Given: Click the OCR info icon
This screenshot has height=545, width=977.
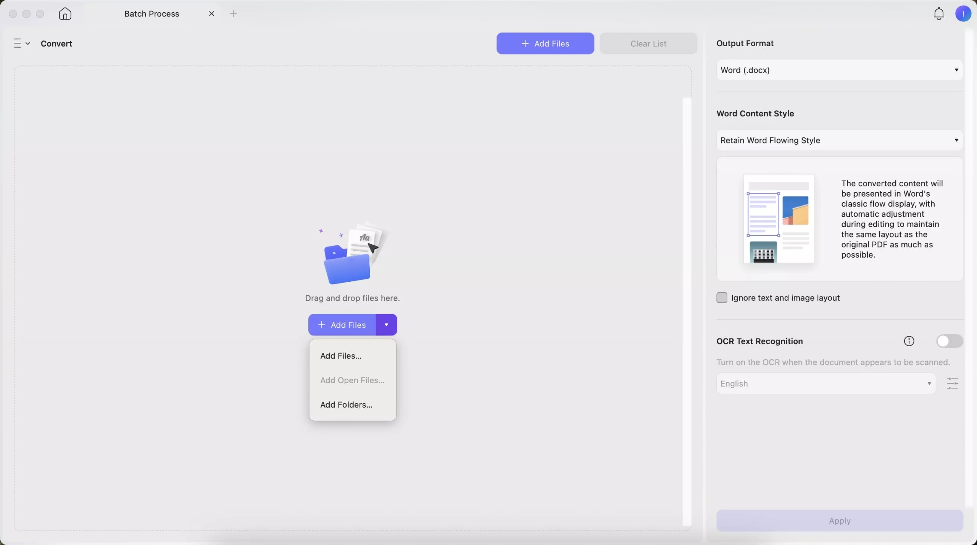Looking at the screenshot, I should tap(909, 341).
